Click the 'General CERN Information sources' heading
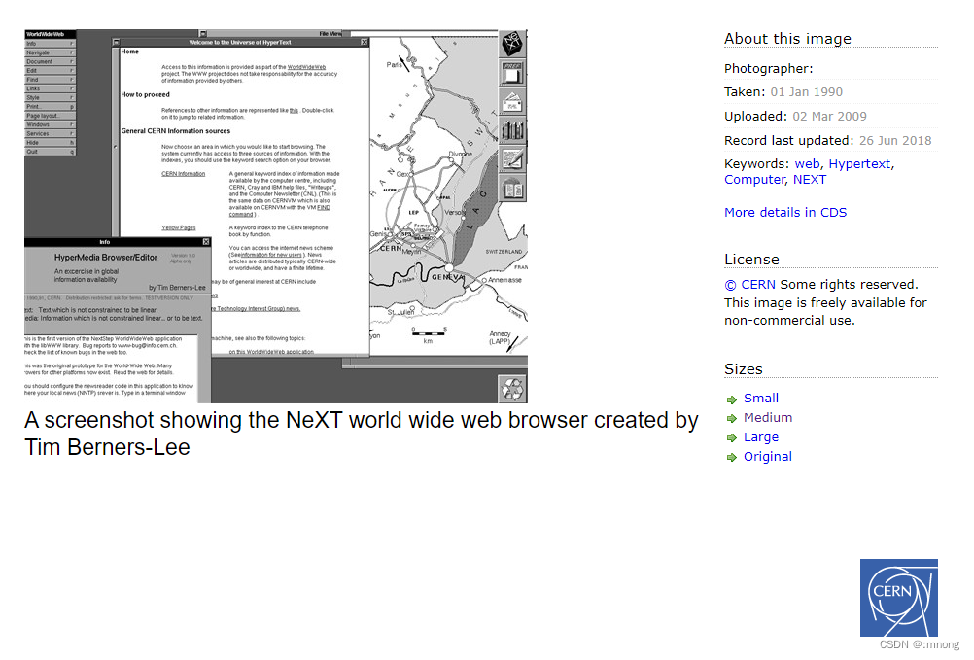The image size is (974, 660). pyautogui.click(x=176, y=131)
